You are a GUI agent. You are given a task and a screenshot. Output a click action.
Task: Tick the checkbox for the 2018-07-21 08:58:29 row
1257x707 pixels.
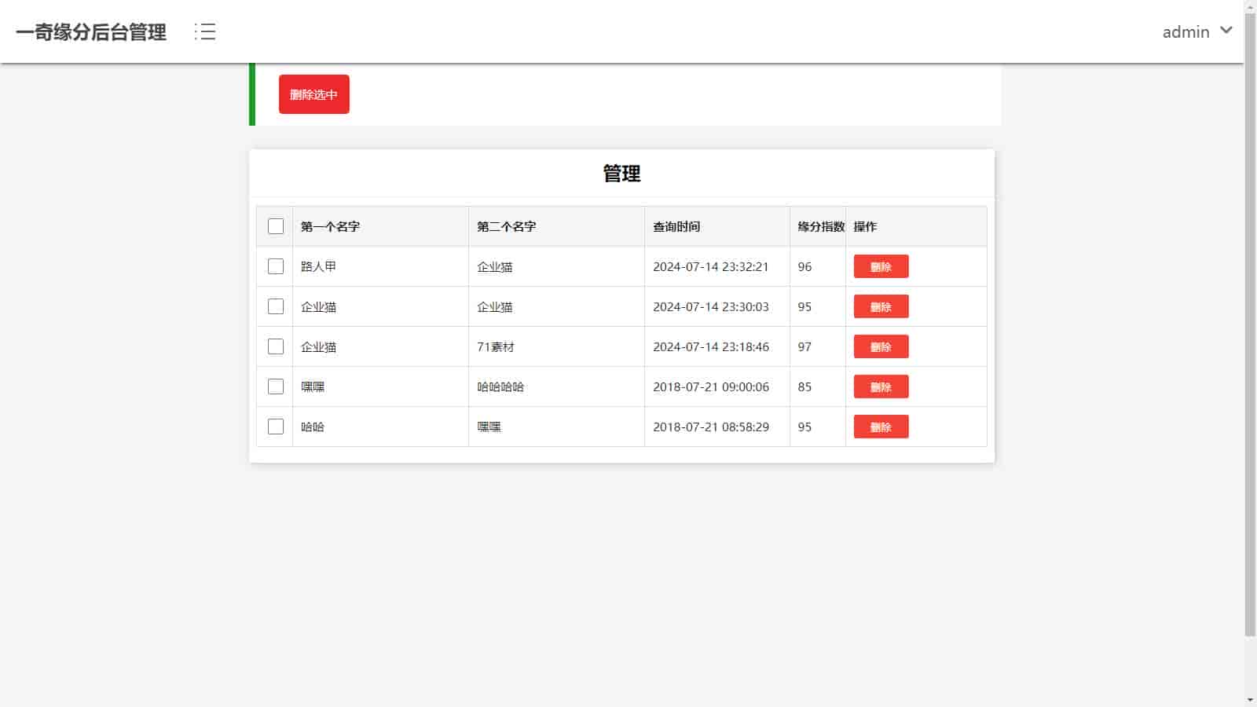276,427
